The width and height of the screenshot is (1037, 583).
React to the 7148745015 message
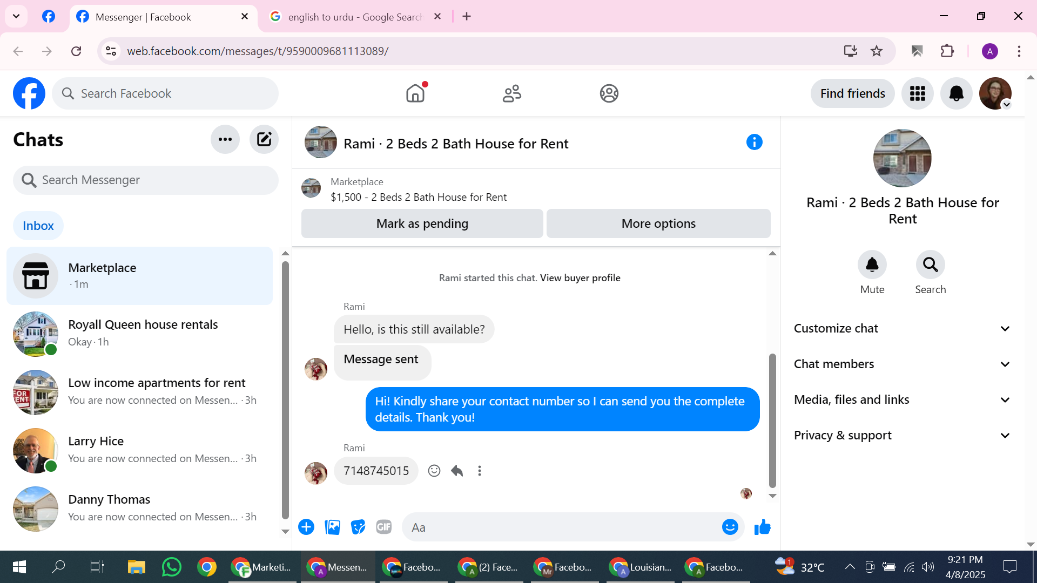pos(434,471)
